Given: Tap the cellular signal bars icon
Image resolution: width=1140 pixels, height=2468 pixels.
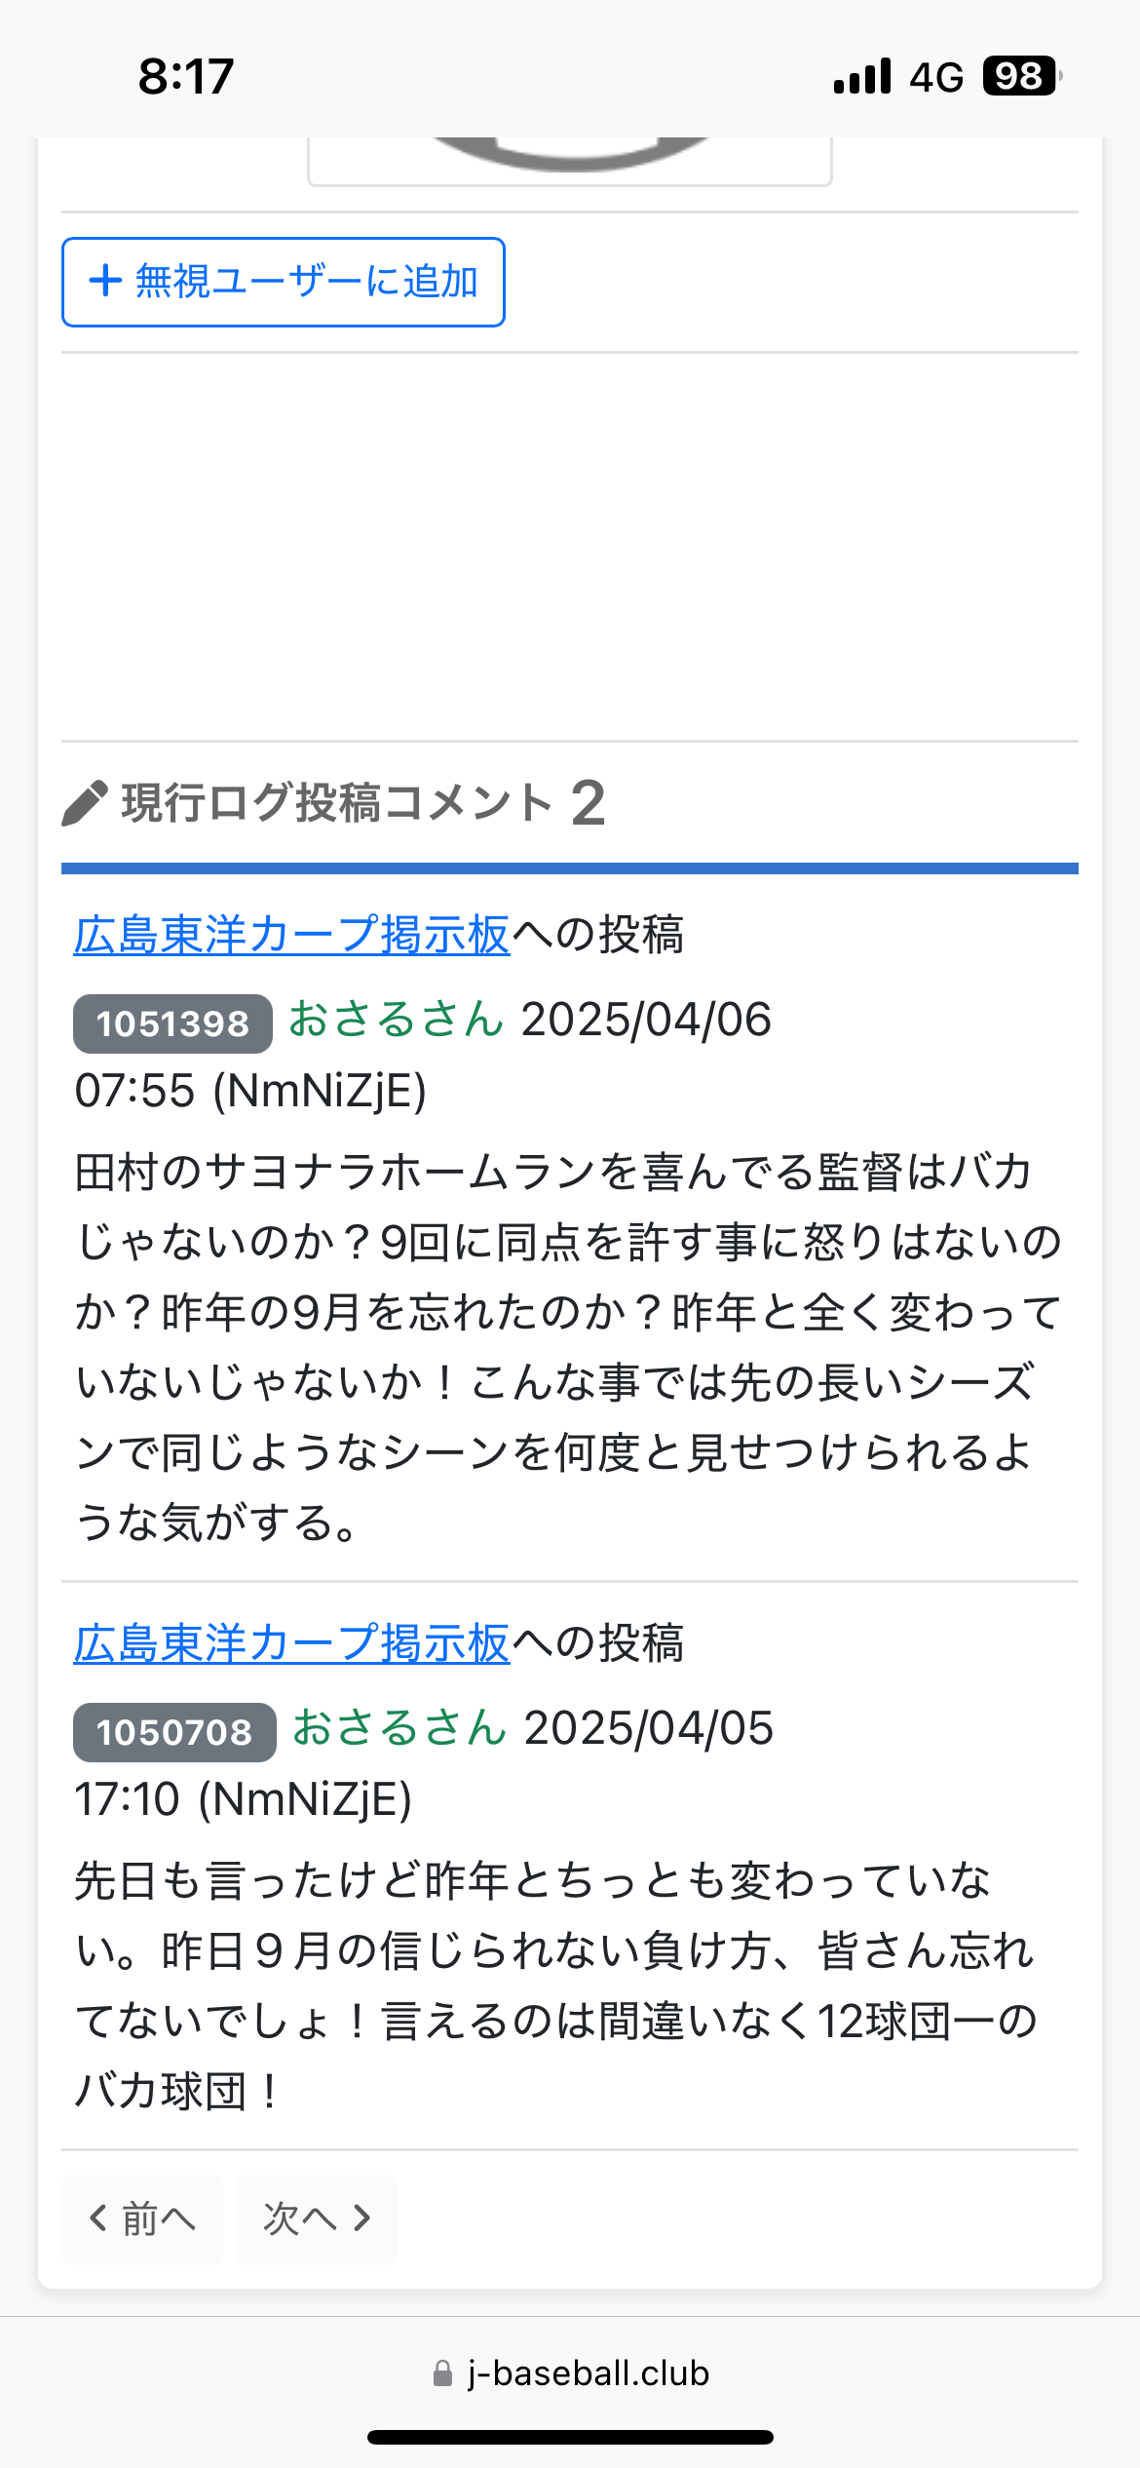Looking at the screenshot, I should point(862,77).
